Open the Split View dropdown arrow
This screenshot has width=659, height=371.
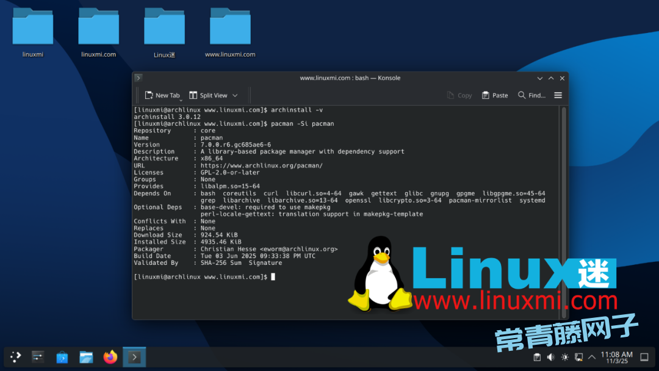(235, 95)
